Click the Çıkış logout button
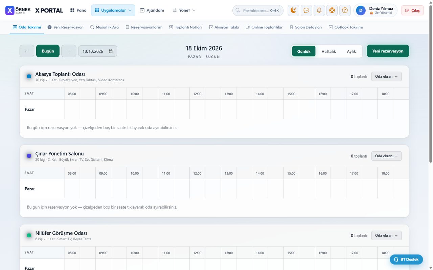The image size is (433, 270). coord(412,10)
